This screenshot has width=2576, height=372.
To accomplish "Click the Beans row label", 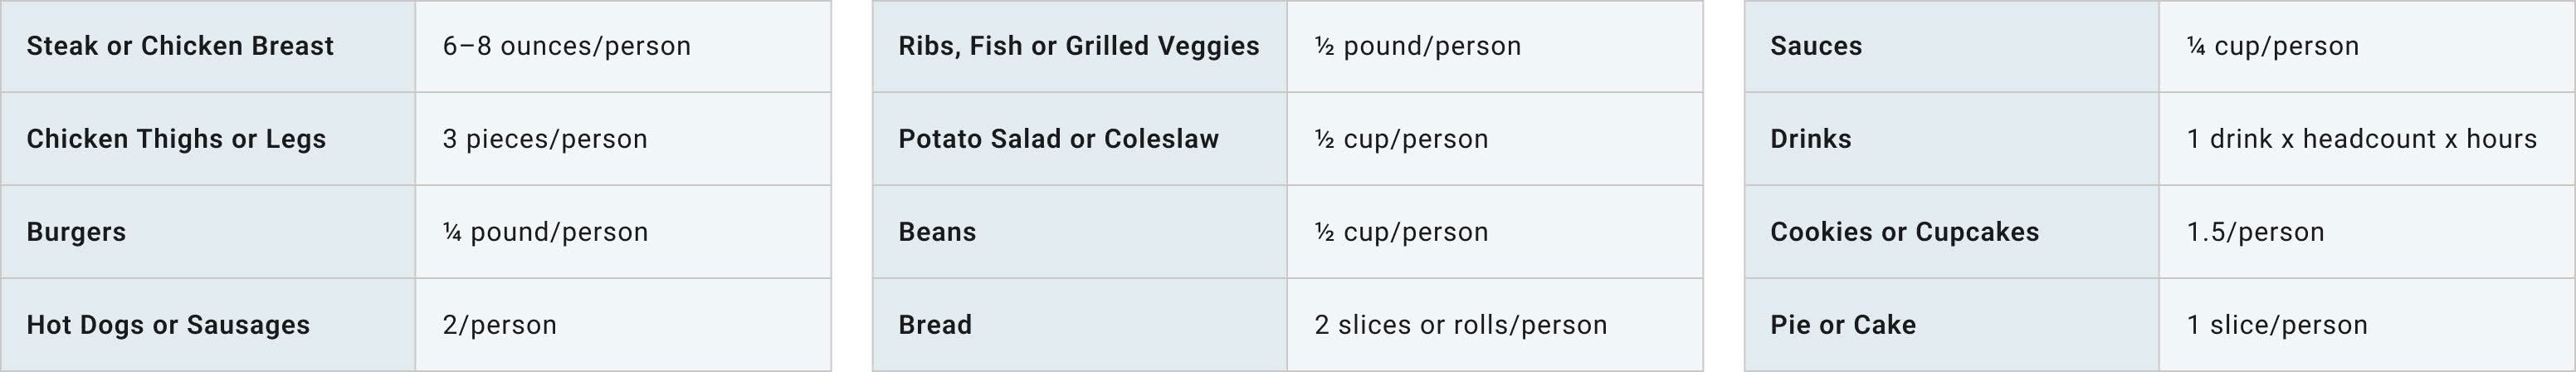I will (x=937, y=232).
